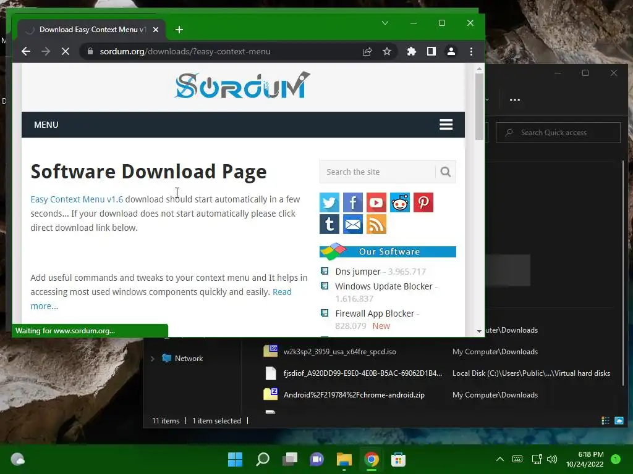Viewport: 633px width, 474px height.
Task: Click the email envelope icon
Action: point(353,224)
